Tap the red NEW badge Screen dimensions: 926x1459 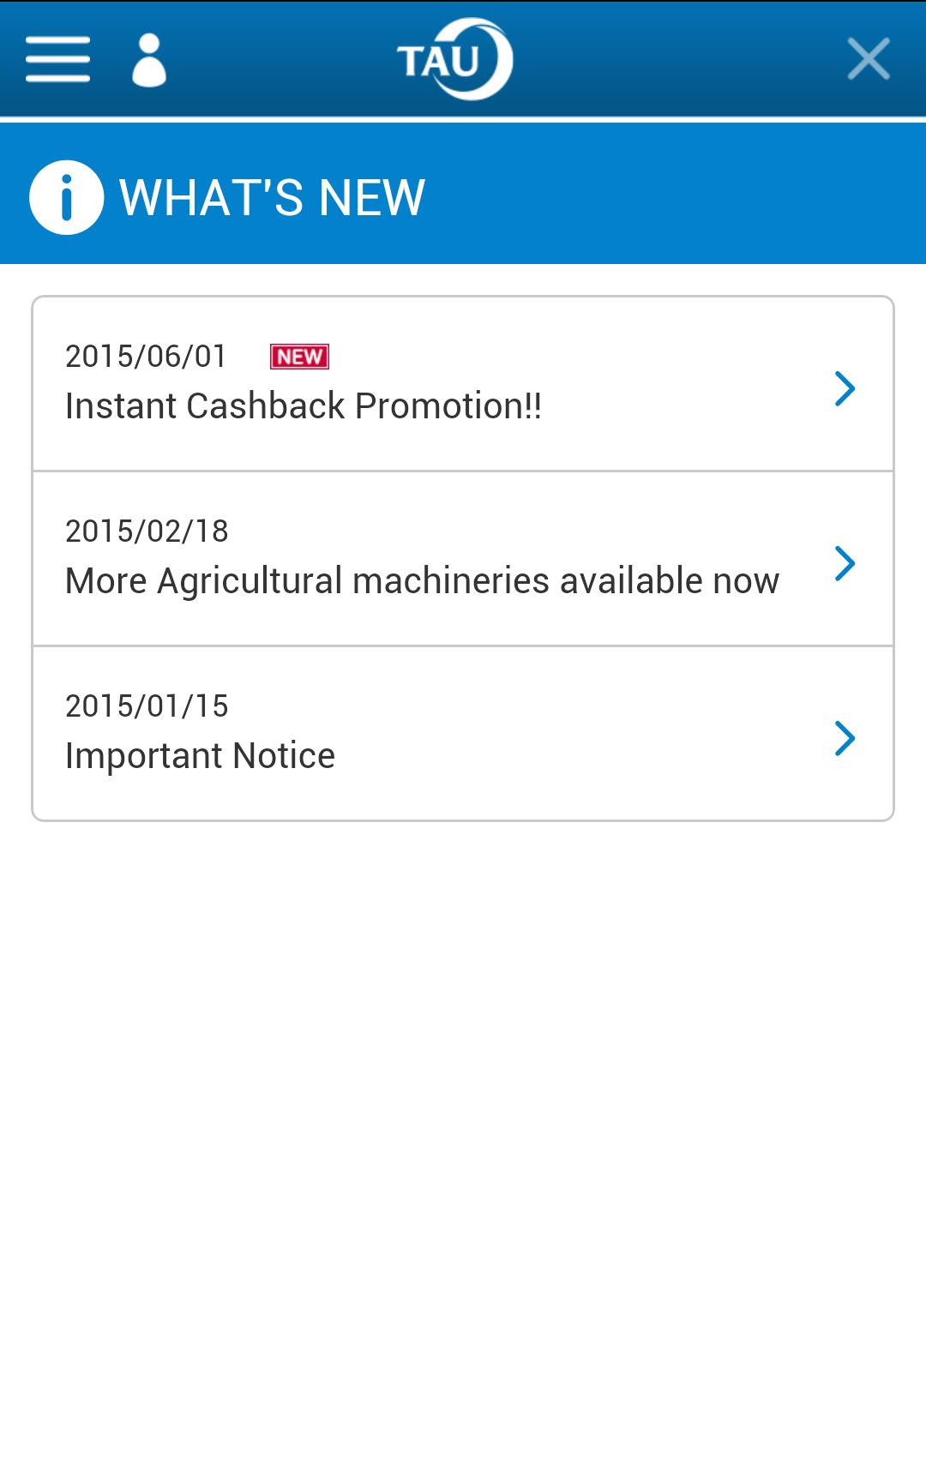(x=299, y=357)
